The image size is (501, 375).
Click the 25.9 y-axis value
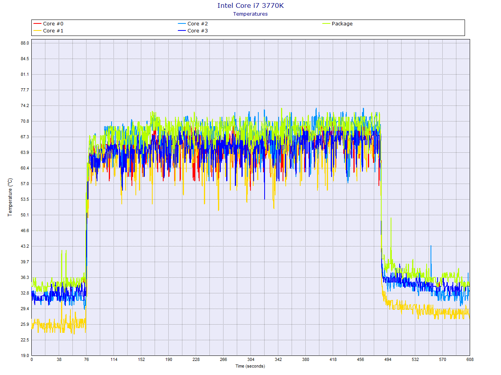coord(25,324)
